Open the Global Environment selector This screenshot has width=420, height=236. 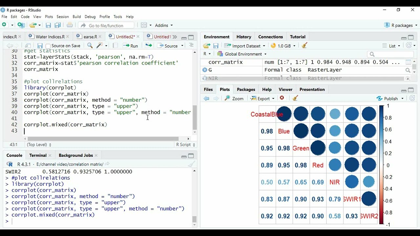(242, 54)
